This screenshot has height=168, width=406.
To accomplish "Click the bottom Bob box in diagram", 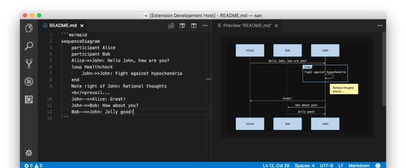I will [x=288, y=124].
